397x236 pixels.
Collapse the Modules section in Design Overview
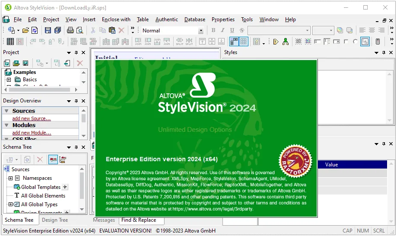coord(6,125)
